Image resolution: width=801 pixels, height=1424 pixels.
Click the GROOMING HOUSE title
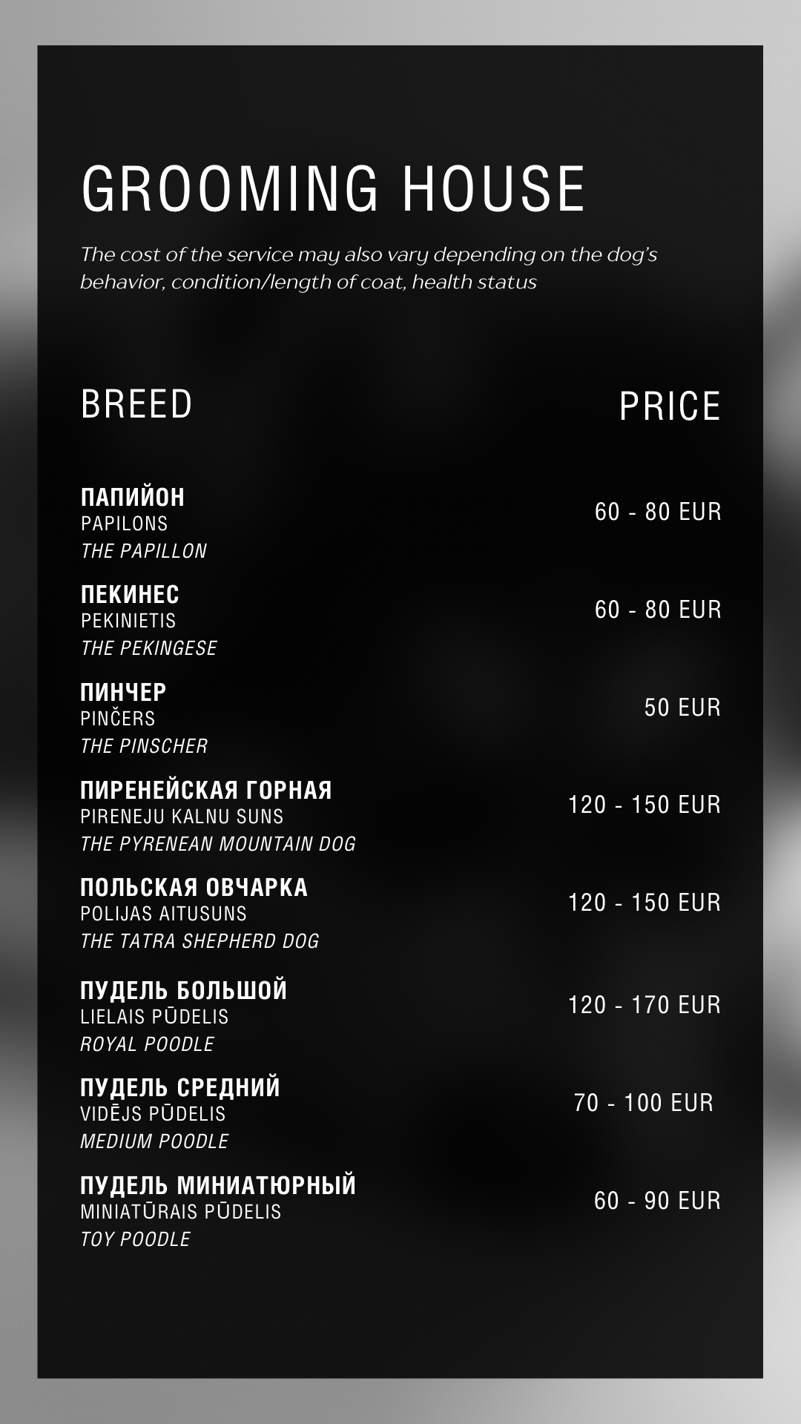[x=333, y=188]
